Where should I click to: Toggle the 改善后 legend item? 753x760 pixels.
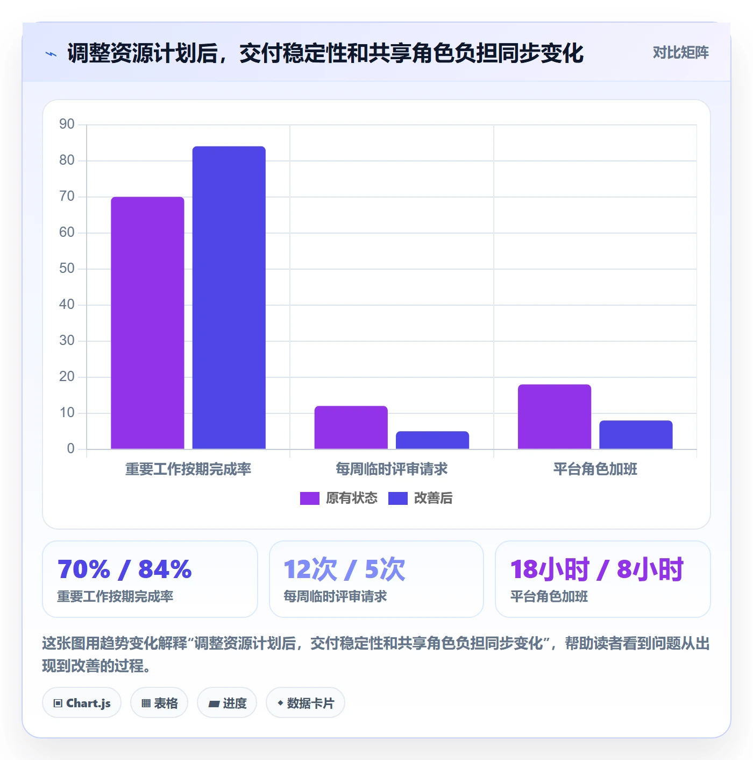[x=420, y=498]
